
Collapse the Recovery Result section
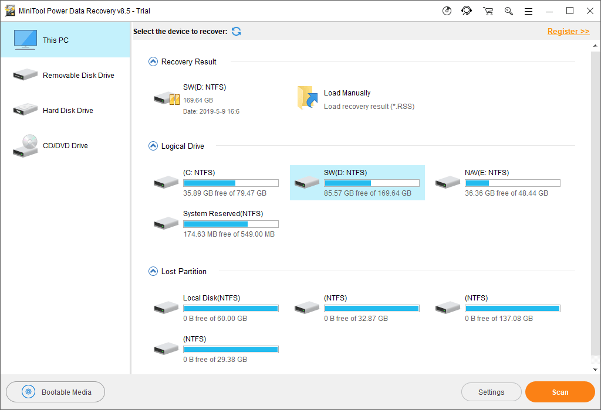tap(153, 61)
